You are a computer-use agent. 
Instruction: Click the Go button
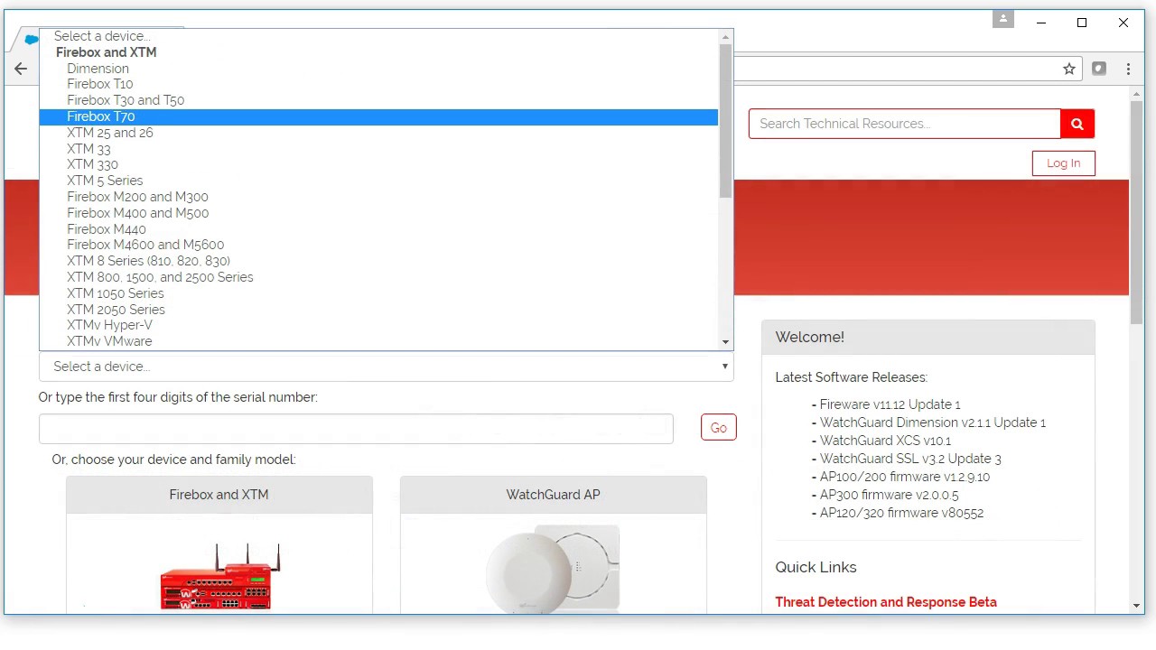719,428
